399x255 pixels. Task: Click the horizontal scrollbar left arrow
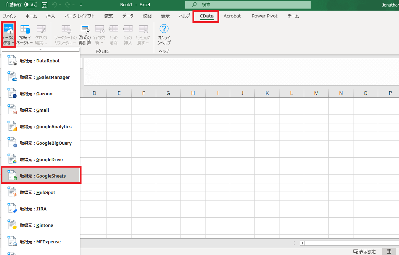[x=302, y=243]
